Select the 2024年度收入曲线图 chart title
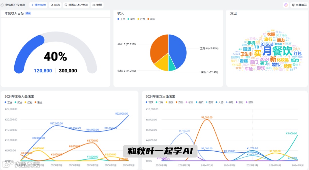309x170 pixels. (19, 97)
